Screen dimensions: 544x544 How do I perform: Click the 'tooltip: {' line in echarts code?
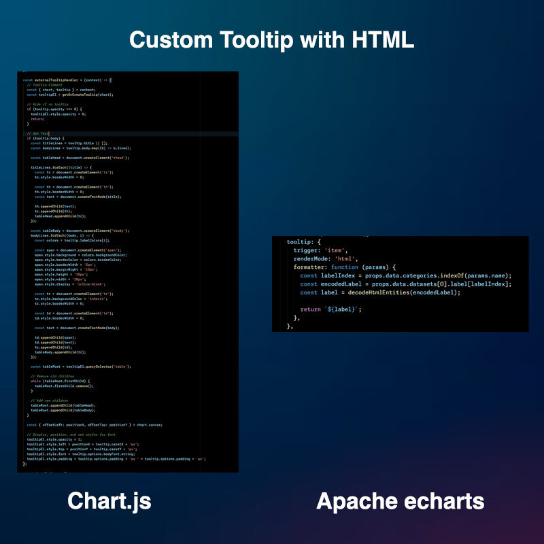pos(303,242)
